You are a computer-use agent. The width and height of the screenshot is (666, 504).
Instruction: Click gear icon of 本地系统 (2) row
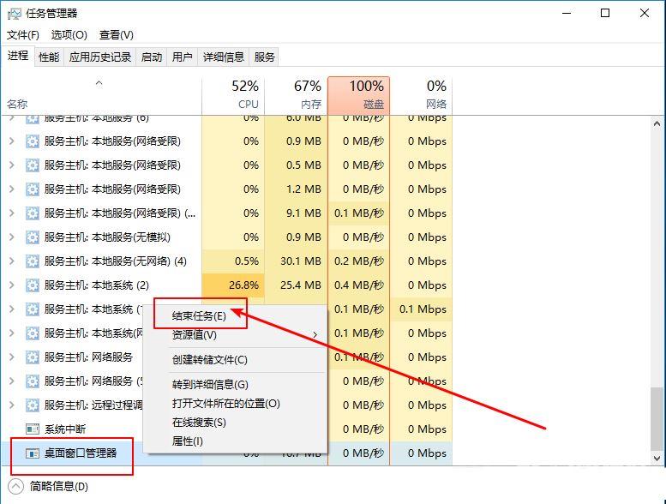33,285
